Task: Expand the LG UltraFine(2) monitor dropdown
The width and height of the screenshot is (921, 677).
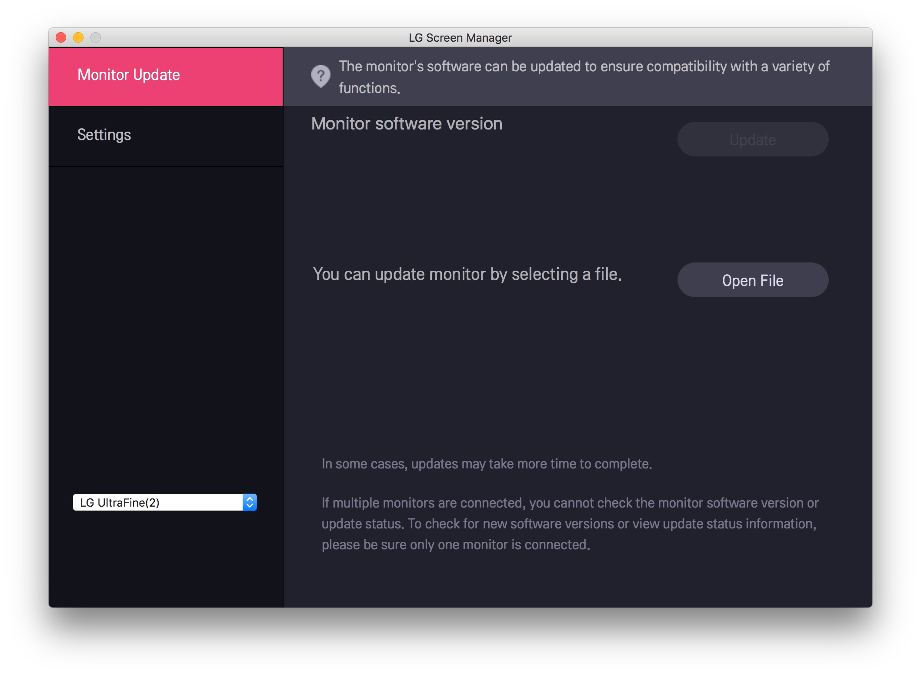Action: pos(165,502)
